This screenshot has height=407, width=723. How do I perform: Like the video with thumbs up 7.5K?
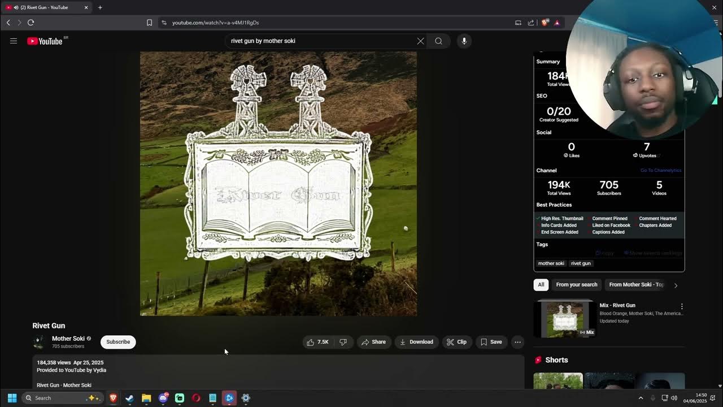(x=317, y=342)
